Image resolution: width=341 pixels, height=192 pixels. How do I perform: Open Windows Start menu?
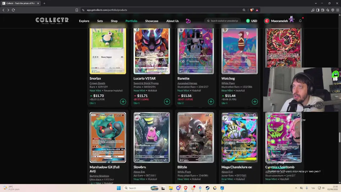pyautogui.click(x=119, y=188)
